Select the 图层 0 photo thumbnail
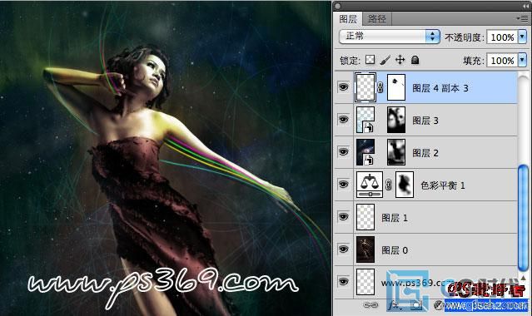The image size is (532, 316). (x=365, y=249)
